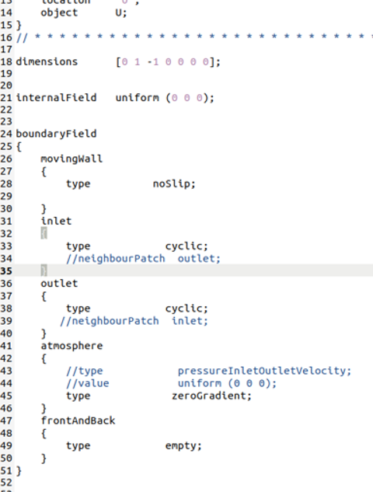373x492 pixels.
Task: Click the movingWall patch name
Action: tap(71, 159)
